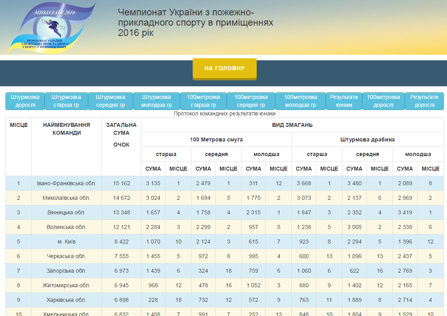
Task: View 100метровка молодша гр tab
Action: pos(300,101)
